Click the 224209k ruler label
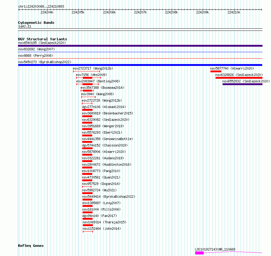 (202, 13)
